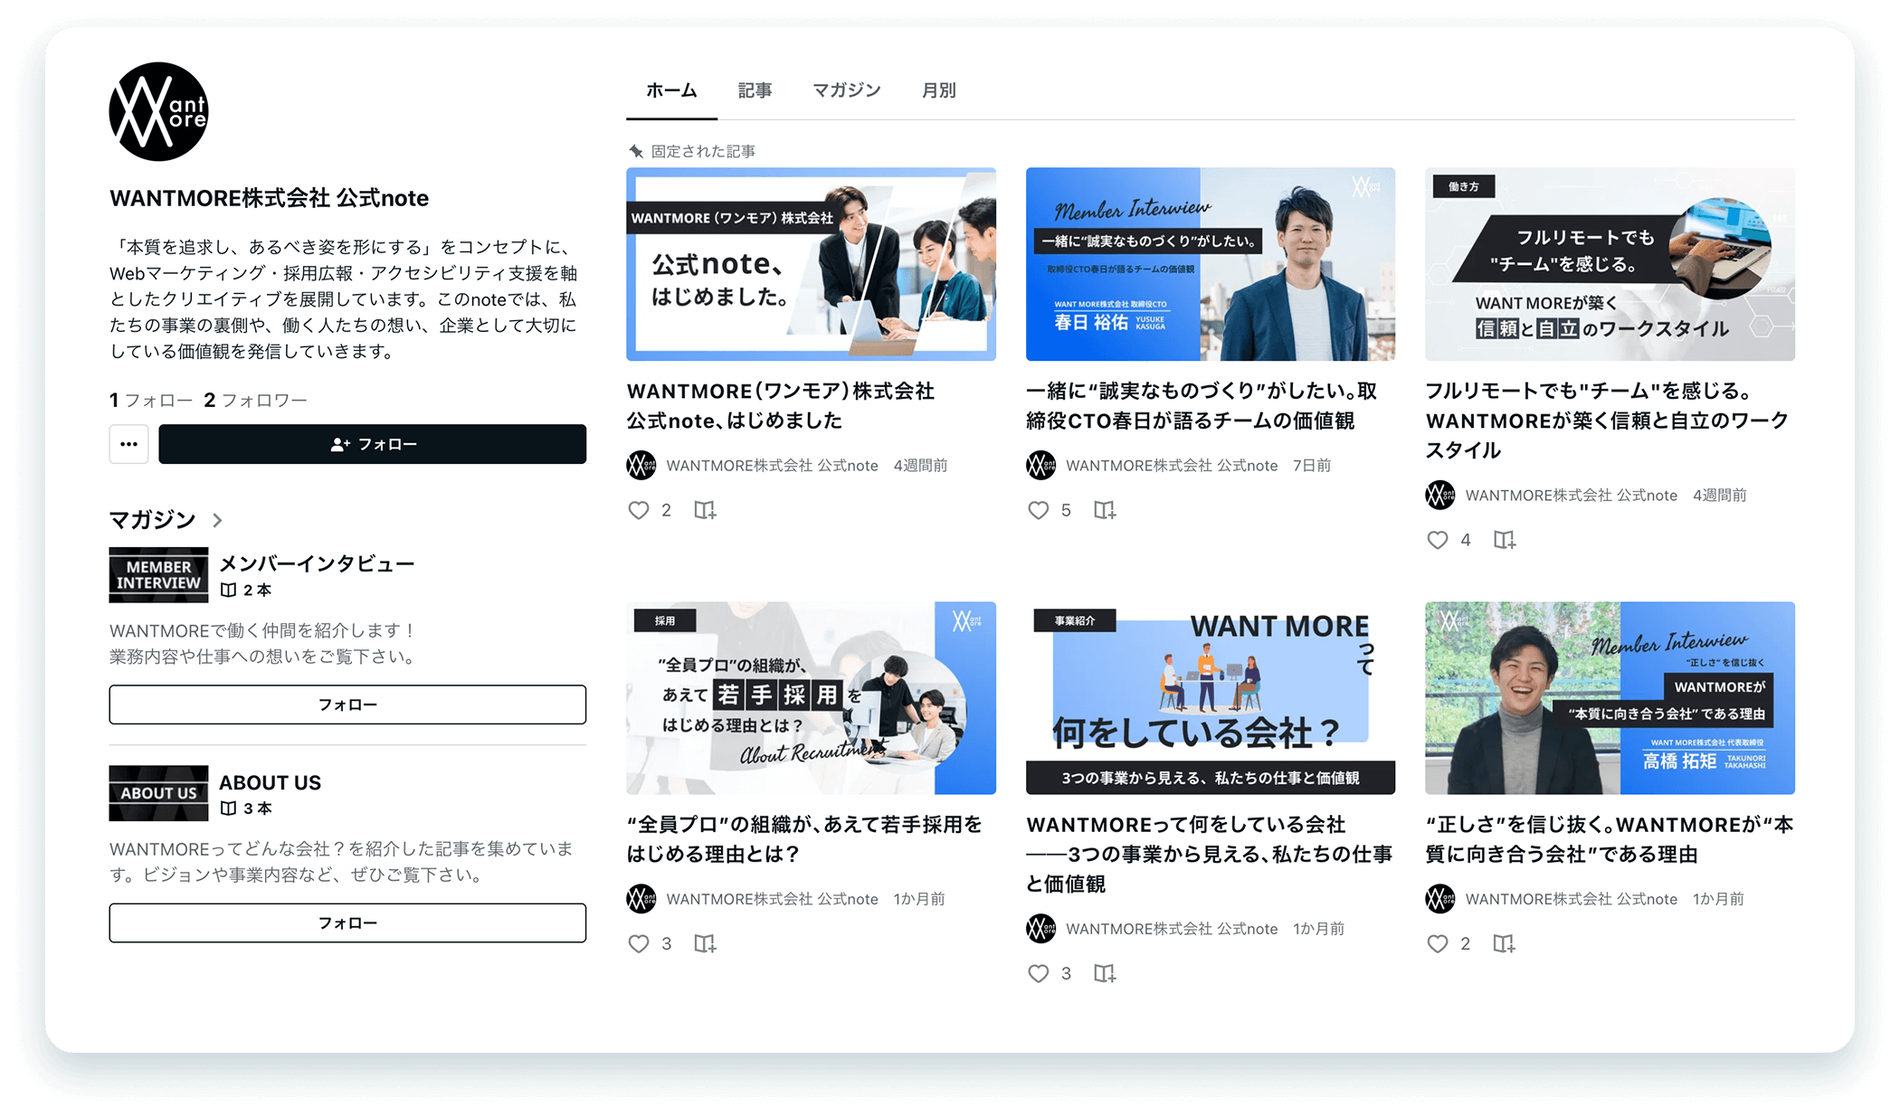
Task: Open title WANTMOREって何をしている会社
Action: click(x=1210, y=854)
